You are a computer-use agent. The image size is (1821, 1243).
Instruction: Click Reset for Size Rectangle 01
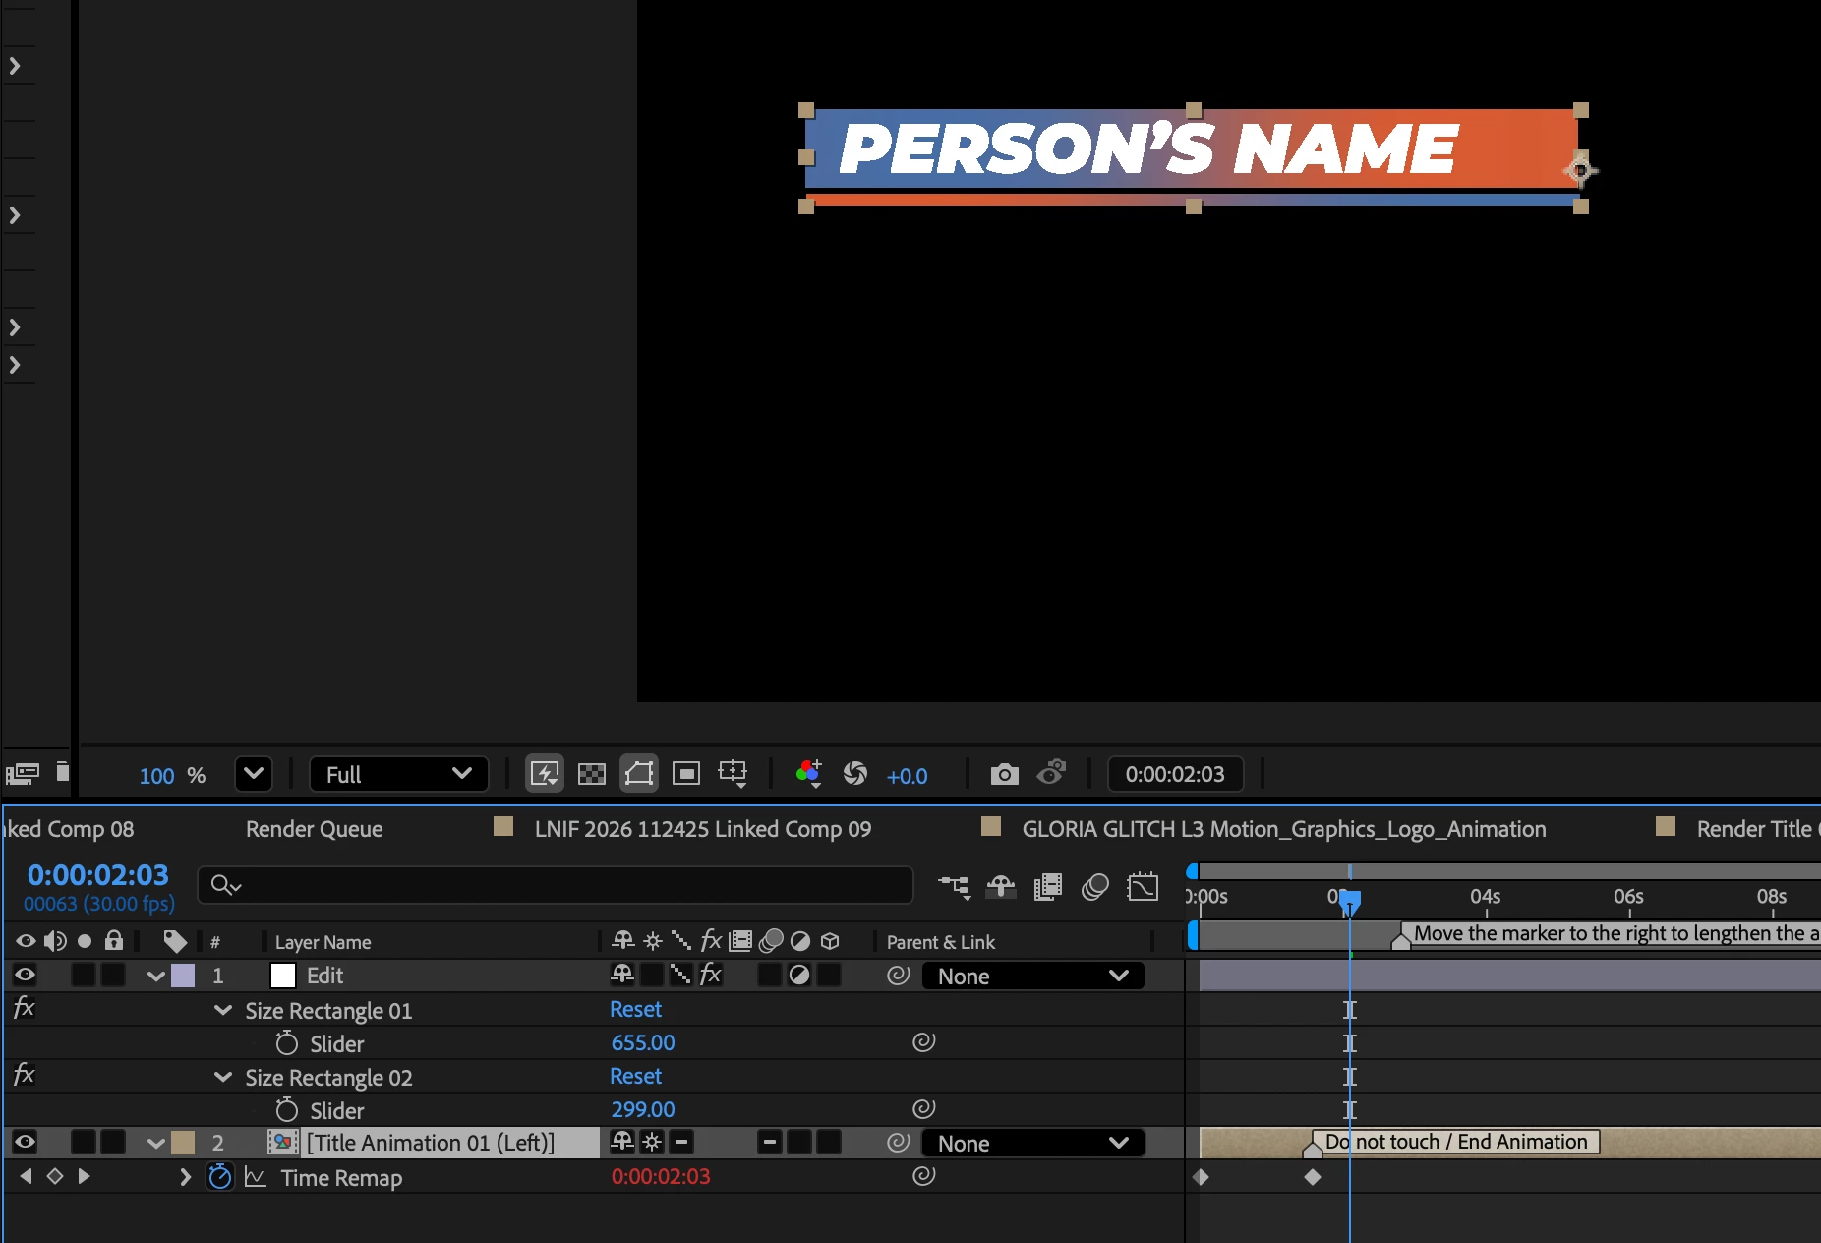(x=635, y=1010)
